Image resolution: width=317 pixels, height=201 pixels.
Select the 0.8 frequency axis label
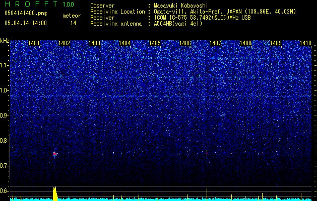[x=5, y=141]
